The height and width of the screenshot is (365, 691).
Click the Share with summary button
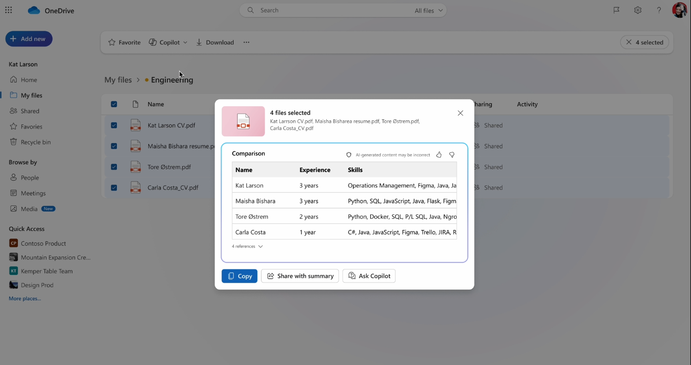[x=300, y=276]
